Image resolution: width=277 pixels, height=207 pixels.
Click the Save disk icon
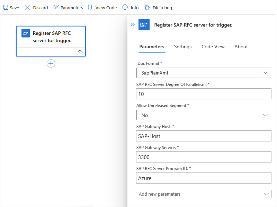tap(6, 8)
